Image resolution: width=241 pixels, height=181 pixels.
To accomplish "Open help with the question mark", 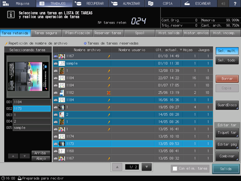I will (x=235, y=3).
